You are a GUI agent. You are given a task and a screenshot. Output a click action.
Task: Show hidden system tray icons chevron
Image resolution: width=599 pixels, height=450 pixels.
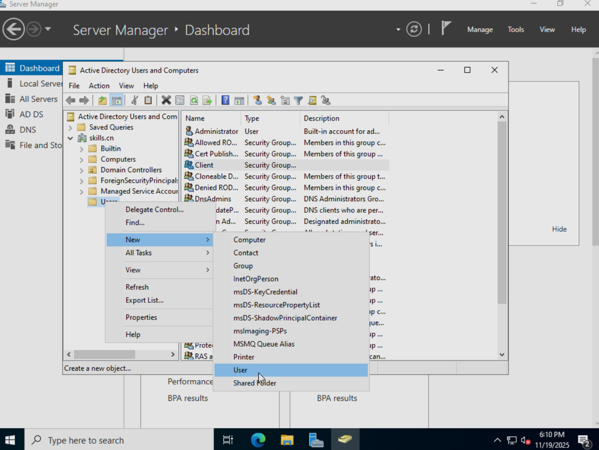[x=497, y=440]
